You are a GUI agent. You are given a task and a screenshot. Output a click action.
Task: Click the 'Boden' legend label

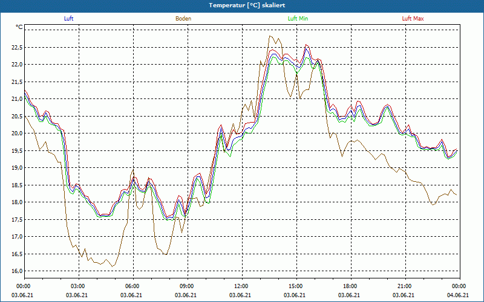click(x=183, y=19)
